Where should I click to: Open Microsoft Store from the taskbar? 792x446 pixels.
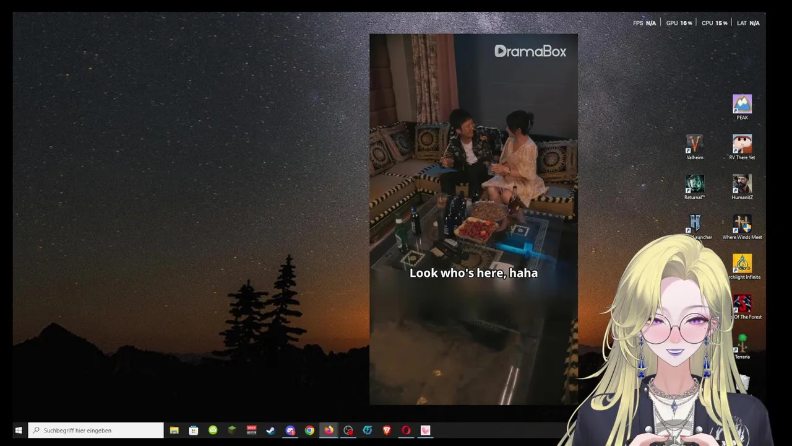point(194,430)
